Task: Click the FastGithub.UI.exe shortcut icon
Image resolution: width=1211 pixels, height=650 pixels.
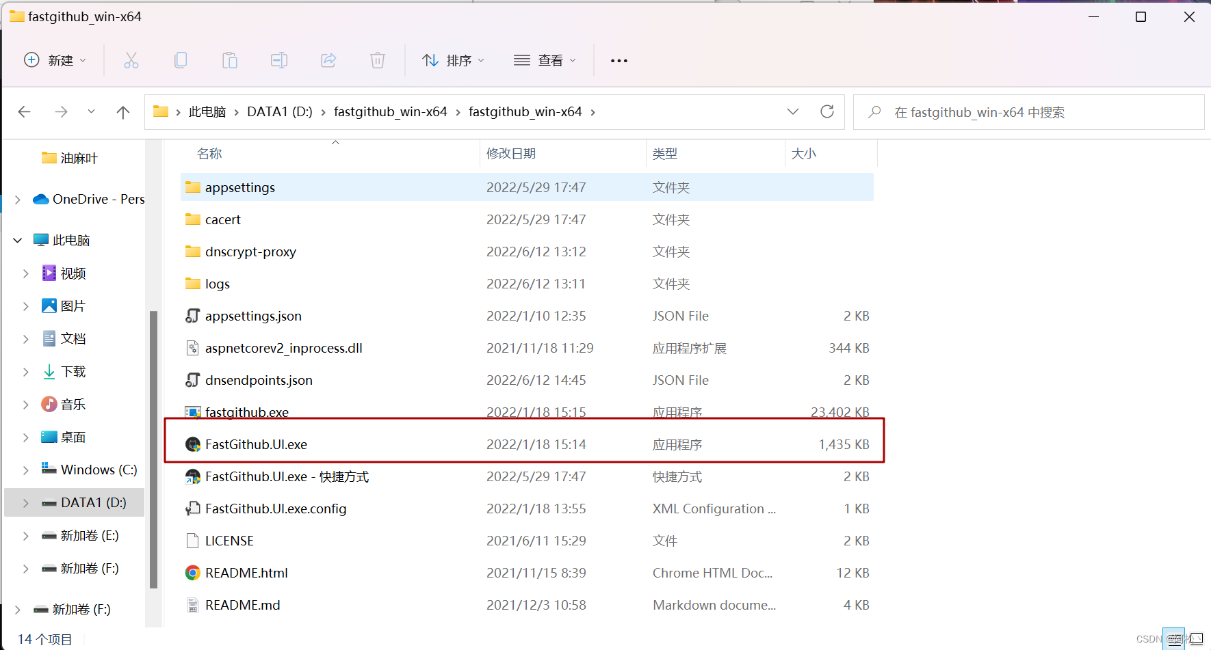Action: pos(193,476)
